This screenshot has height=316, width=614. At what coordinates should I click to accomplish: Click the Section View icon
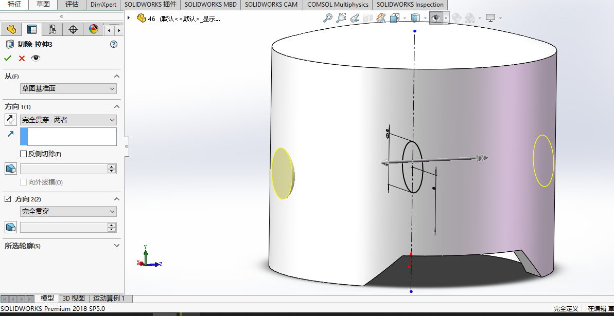(367, 17)
